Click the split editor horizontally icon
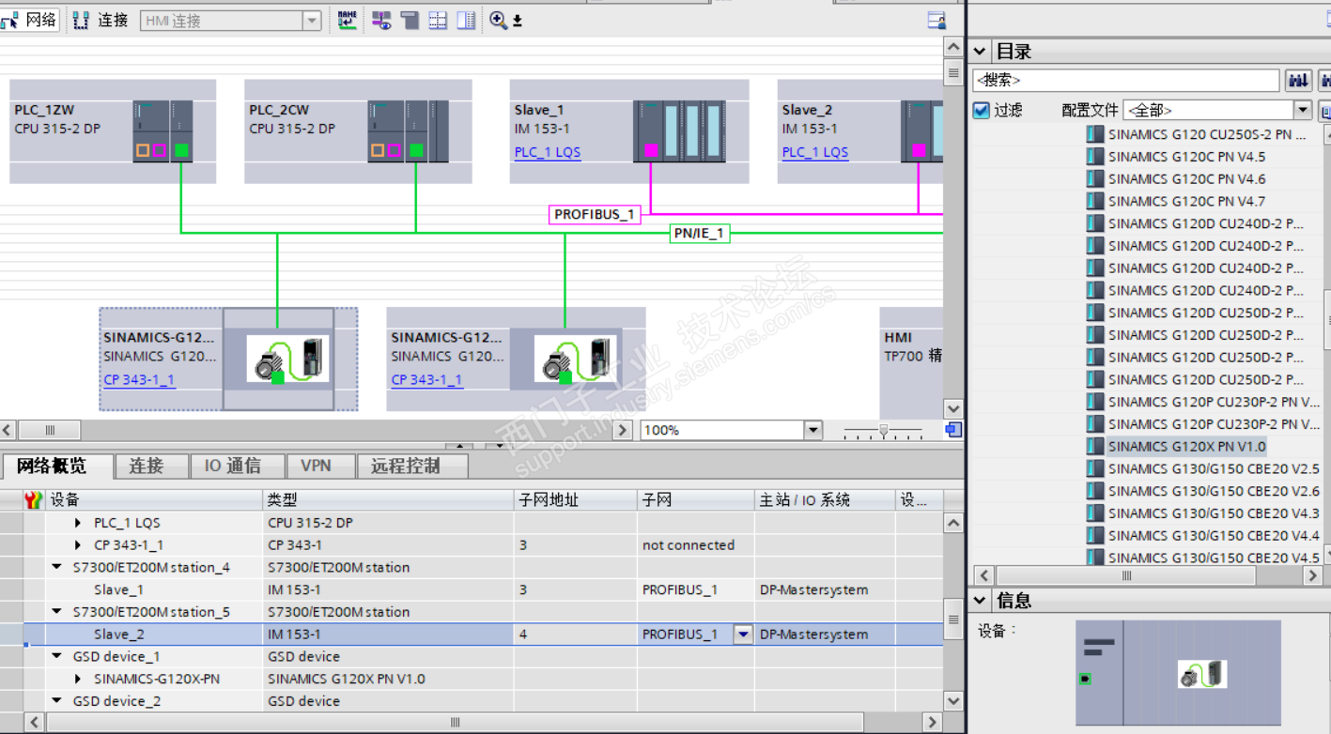This screenshot has height=734, width=1331. pos(438,20)
